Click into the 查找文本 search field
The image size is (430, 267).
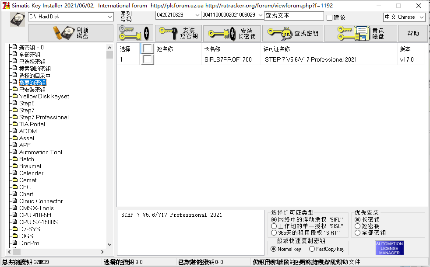294,16
